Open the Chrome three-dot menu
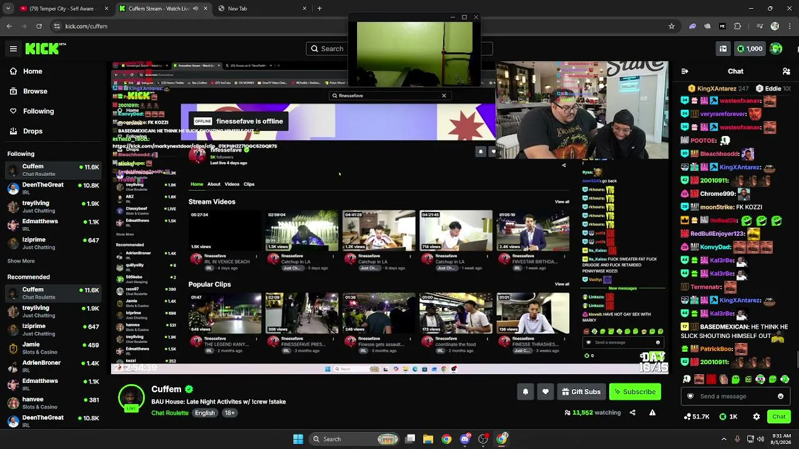This screenshot has height=449, width=799. tap(789, 26)
